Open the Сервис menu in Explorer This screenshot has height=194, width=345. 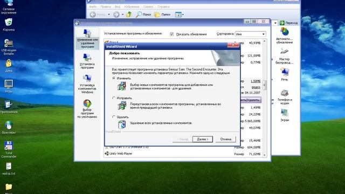[148, 6]
